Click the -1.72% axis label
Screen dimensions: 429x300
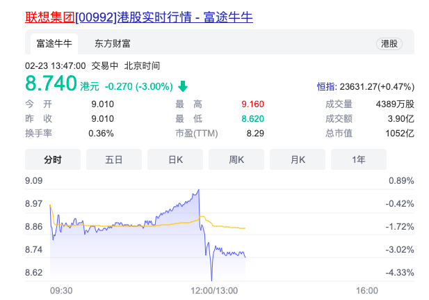pyautogui.click(x=400, y=227)
